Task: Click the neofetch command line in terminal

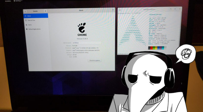Action: click(129, 13)
